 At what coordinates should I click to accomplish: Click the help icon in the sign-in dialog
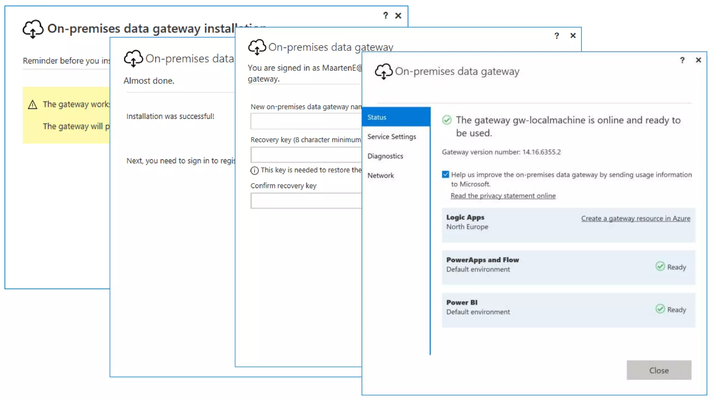click(556, 36)
